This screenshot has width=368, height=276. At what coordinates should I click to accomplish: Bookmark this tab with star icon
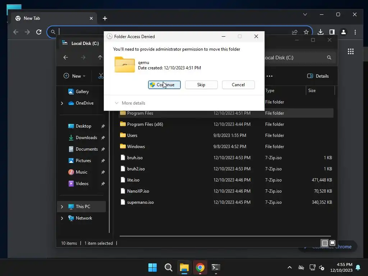click(x=306, y=32)
